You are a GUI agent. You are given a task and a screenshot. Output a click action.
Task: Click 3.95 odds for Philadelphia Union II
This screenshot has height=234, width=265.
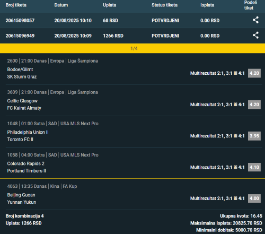pos(254,136)
